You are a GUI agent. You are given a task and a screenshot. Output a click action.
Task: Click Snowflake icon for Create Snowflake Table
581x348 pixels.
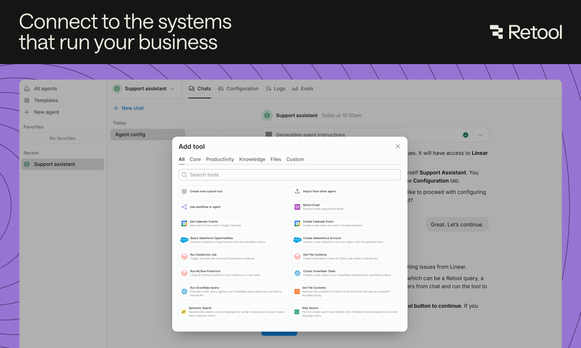tap(297, 273)
